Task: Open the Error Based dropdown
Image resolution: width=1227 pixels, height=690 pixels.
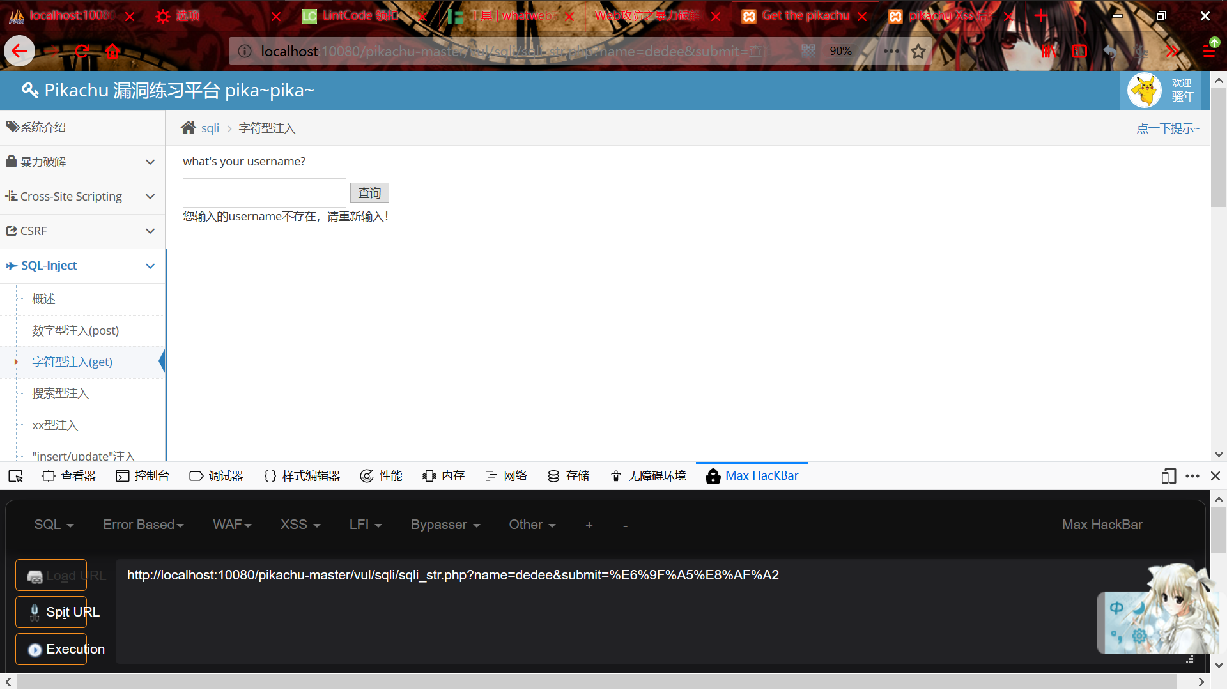Action: pos(143,525)
